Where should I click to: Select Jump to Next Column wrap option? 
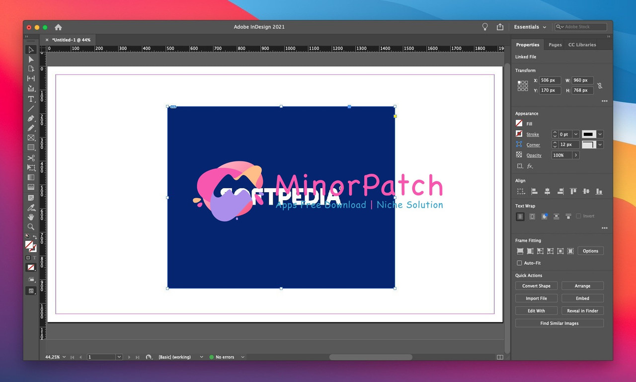pyautogui.click(x=568, y=217)
